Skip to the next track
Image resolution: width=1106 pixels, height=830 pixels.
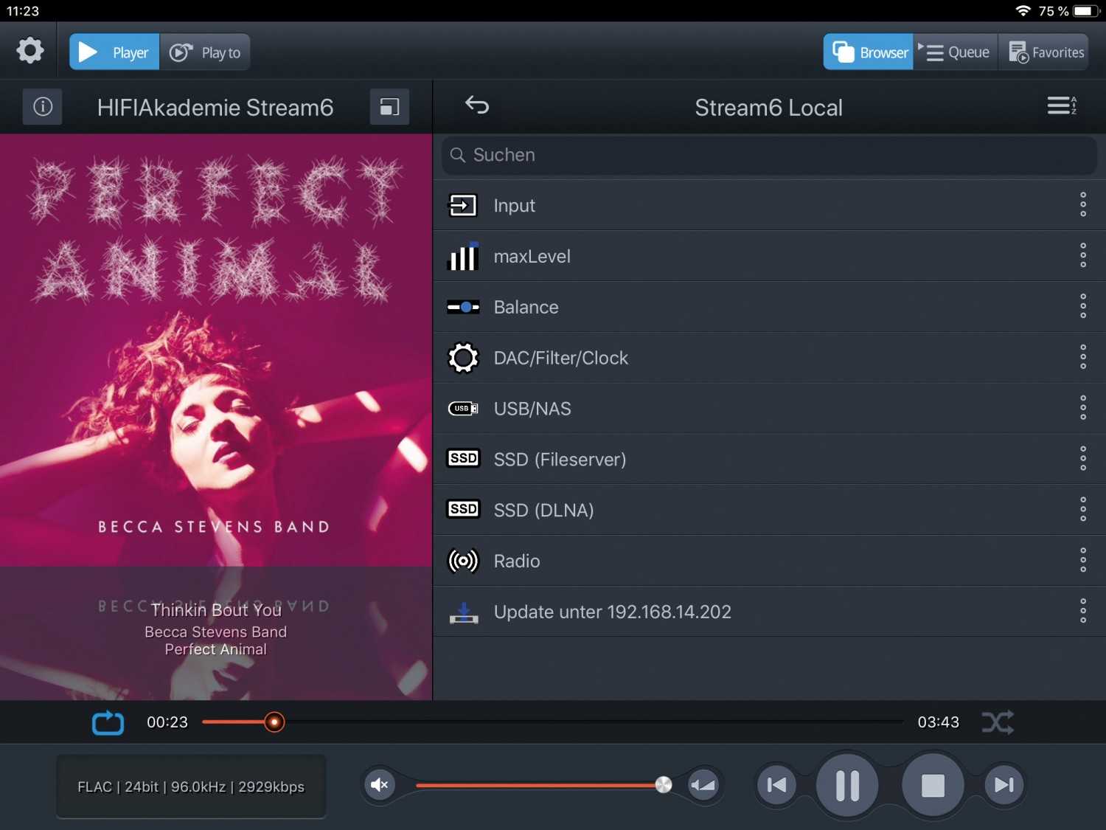pos(1004,785)
